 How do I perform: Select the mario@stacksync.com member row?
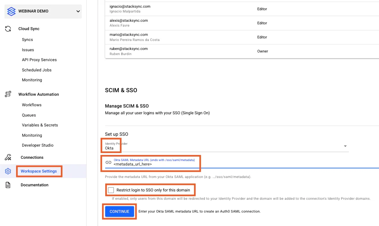coord(242,37)
